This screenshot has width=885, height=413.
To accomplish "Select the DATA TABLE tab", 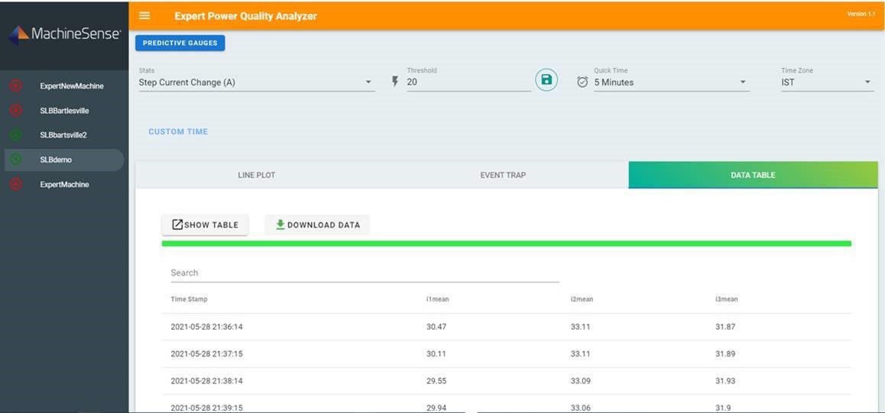I will [x=753, y=176].
